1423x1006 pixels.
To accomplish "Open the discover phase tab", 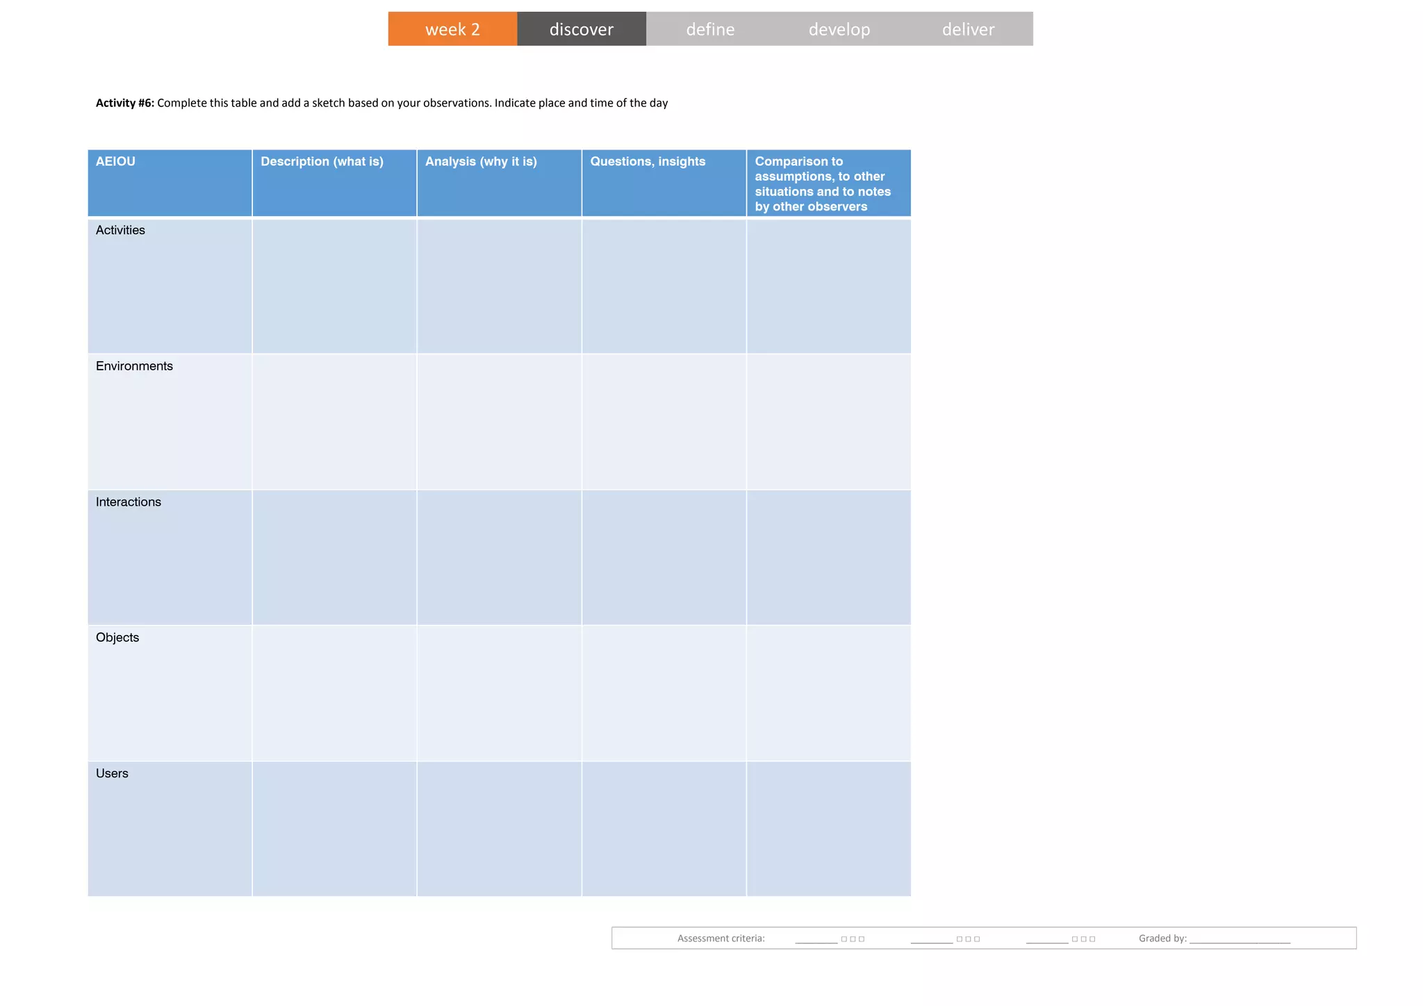I will tap(582, 28).
